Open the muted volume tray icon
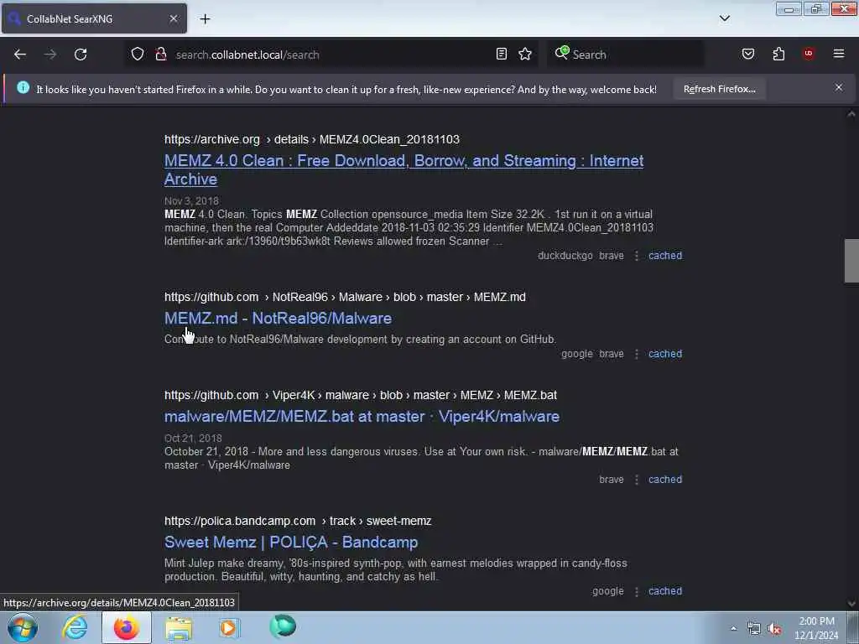Image resolution: width=859 pixels, height=644 pixels. (x=774, y=629)
